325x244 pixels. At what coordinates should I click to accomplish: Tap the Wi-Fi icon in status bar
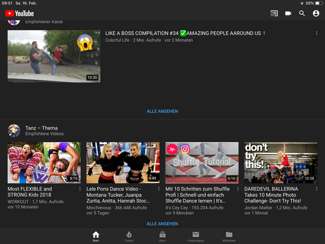pyautogui.click(x=302, y=3)
